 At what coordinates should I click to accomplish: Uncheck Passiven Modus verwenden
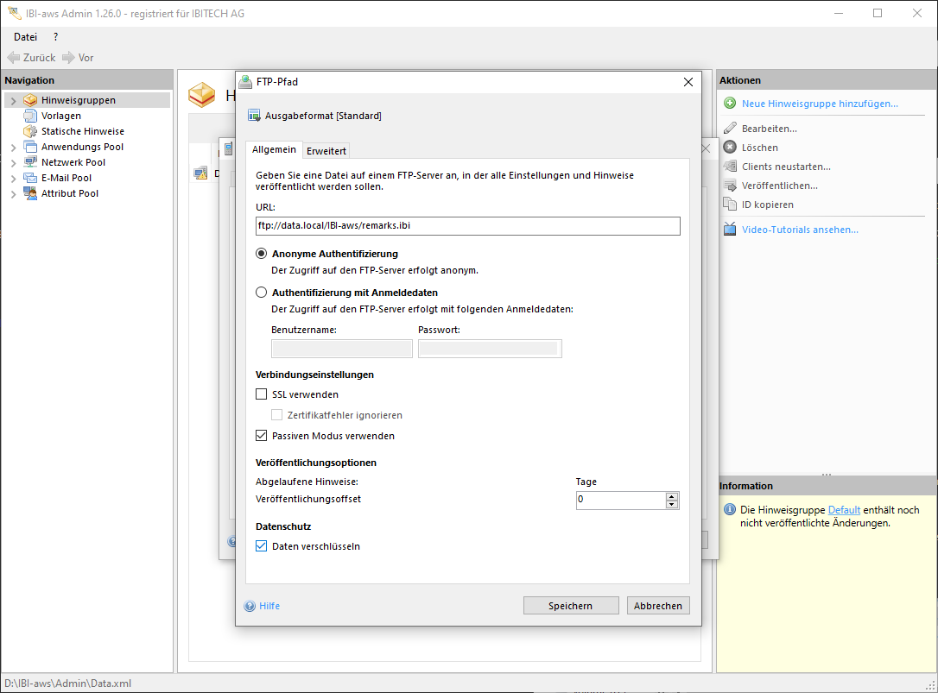point(262,436)
